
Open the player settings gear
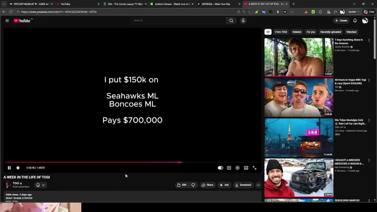(237, 168)
